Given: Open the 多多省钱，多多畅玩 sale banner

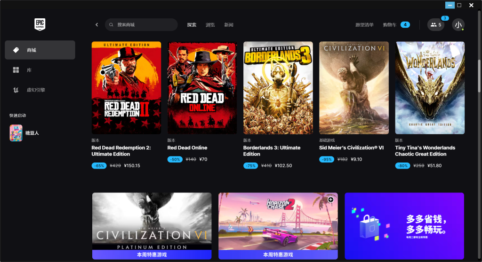Looking at the screenshot, I should tap(404, 226).
